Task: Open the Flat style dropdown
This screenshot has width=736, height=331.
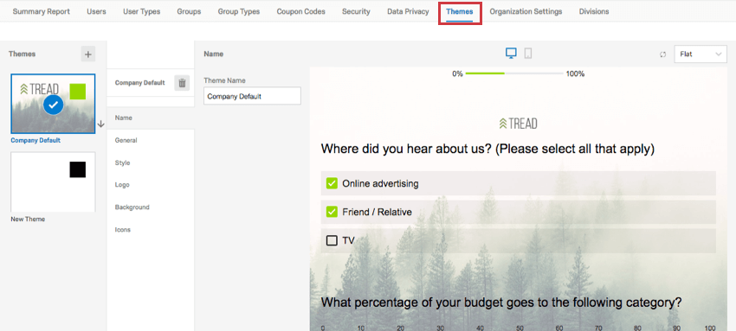Action: tap(700, 54)
